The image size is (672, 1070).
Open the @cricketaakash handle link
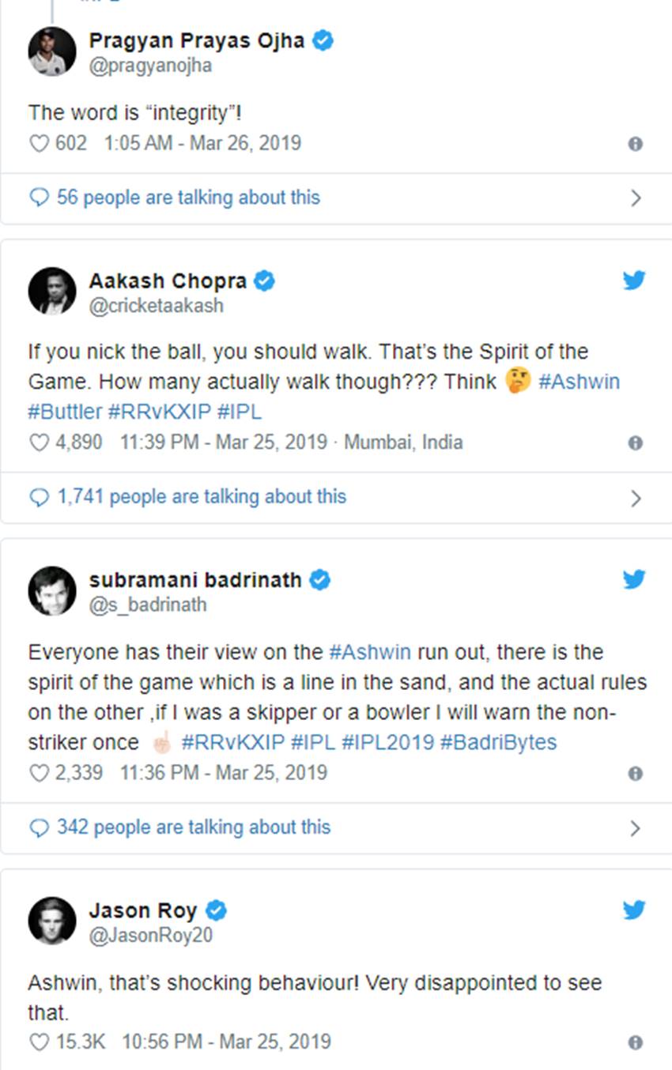(x=156, y=306)
